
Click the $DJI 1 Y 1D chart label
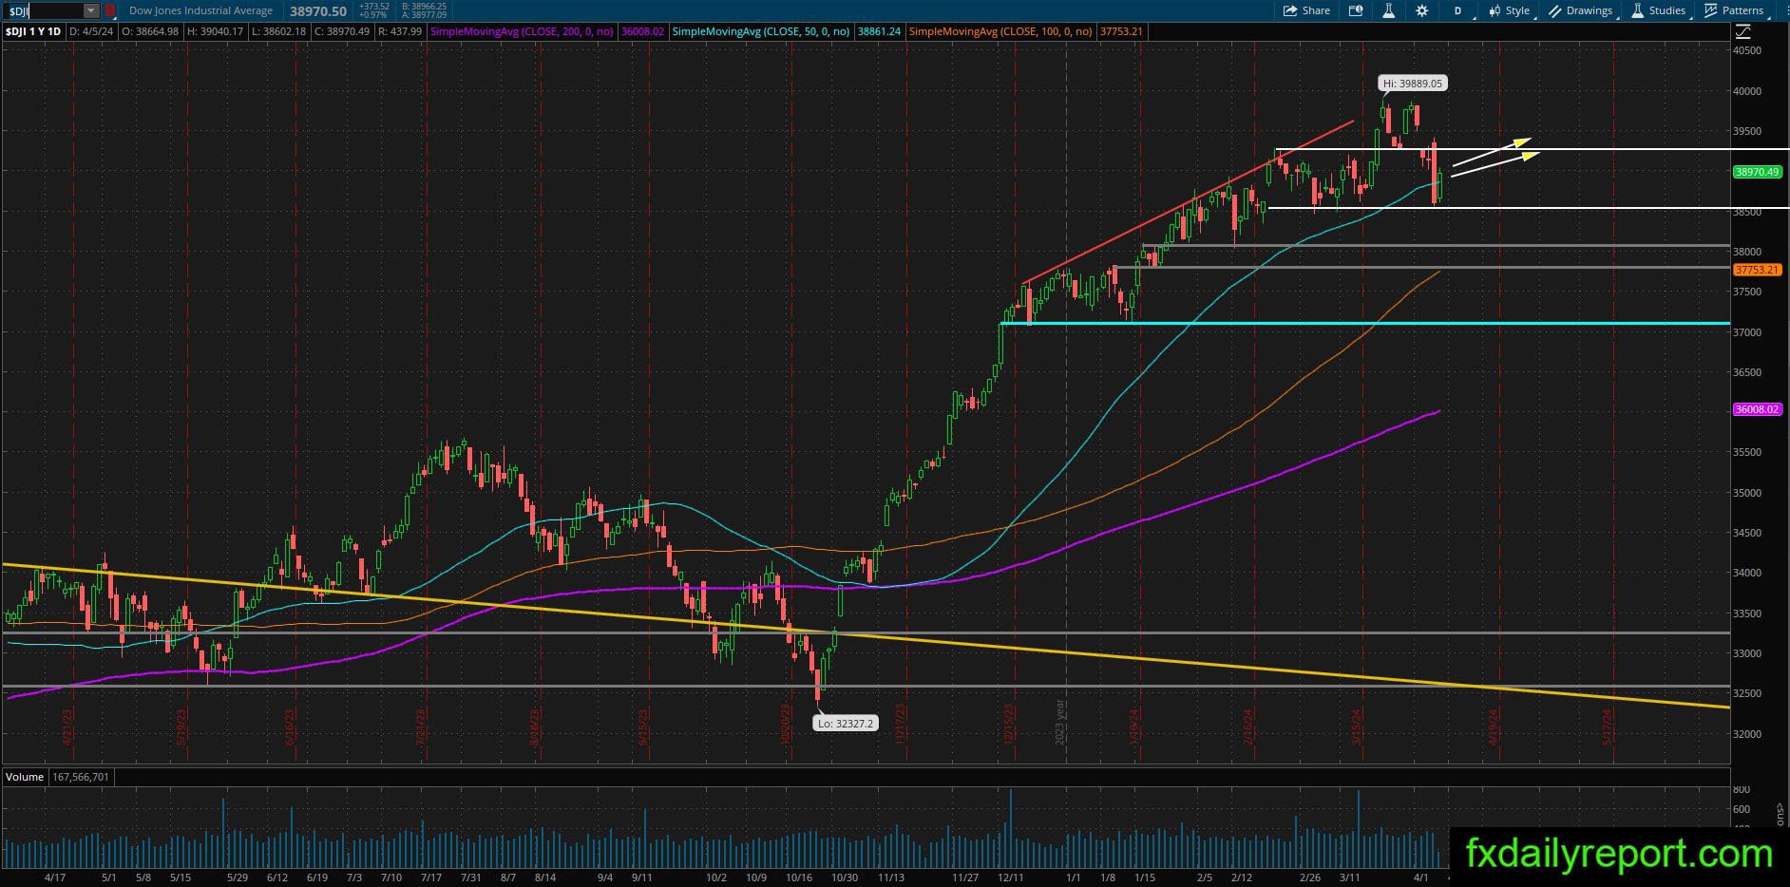coord(33,31)
